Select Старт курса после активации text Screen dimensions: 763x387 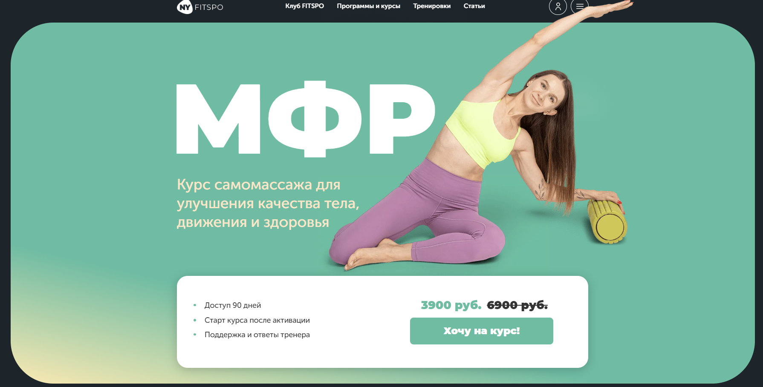point(257,320)
